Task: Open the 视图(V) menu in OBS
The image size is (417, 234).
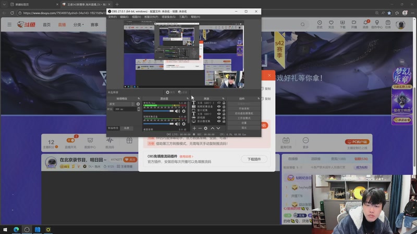Action: [136, 17]
